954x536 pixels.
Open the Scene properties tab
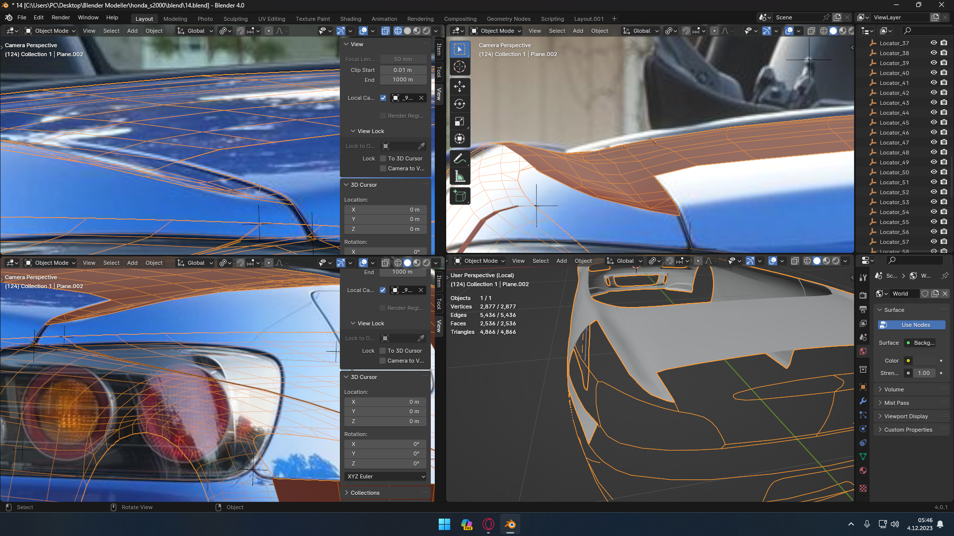coord(863,337)
